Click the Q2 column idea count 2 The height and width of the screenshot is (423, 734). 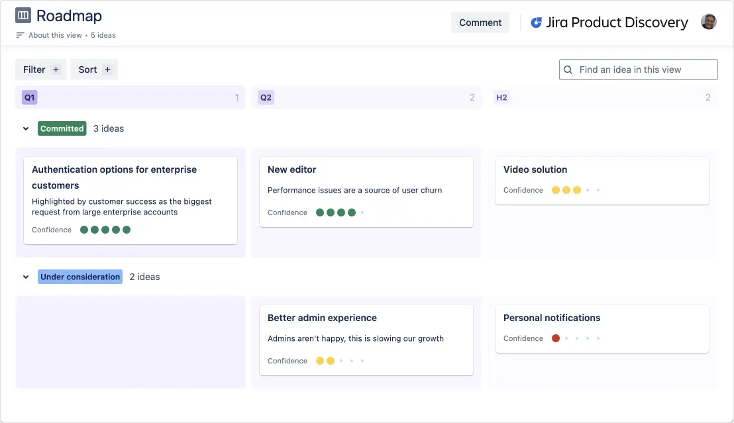(472, 97)
